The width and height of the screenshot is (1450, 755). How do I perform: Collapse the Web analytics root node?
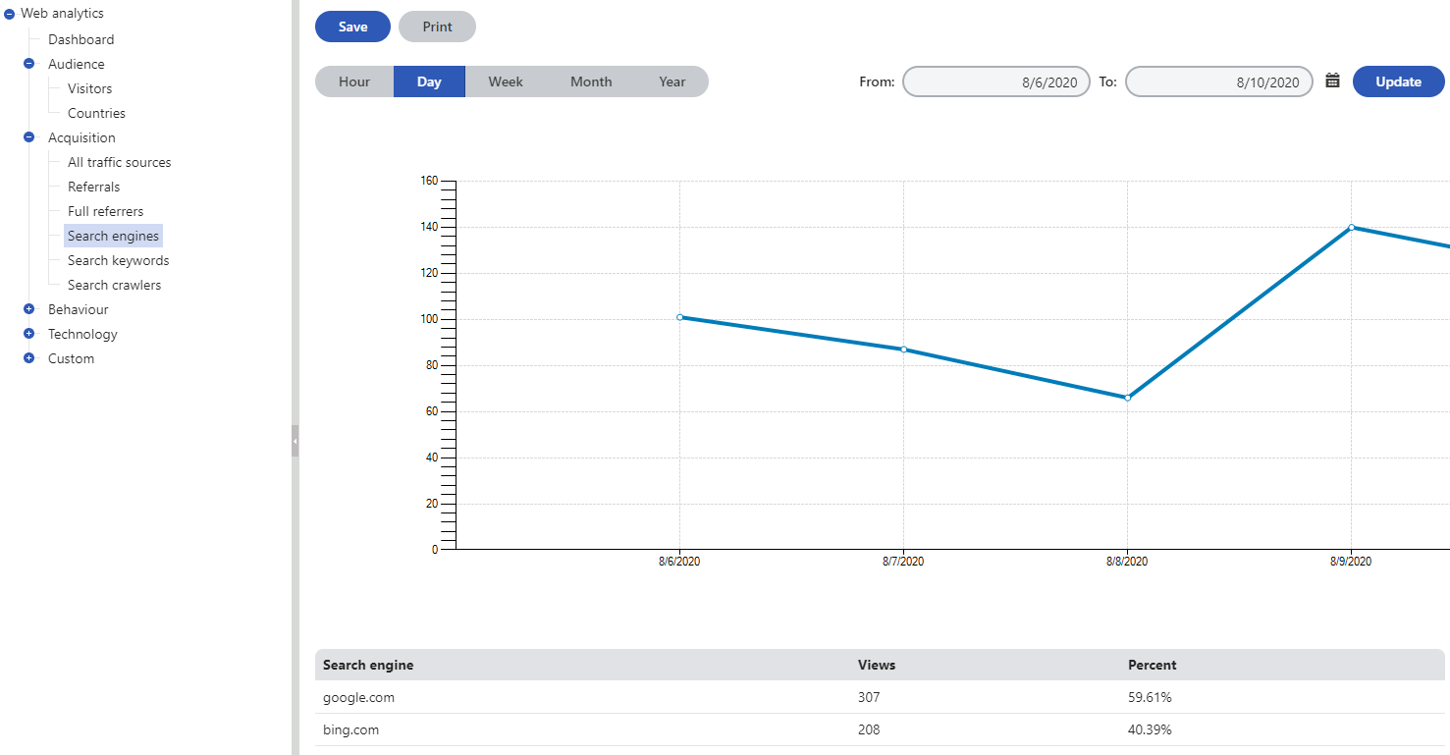click(10, 14)
